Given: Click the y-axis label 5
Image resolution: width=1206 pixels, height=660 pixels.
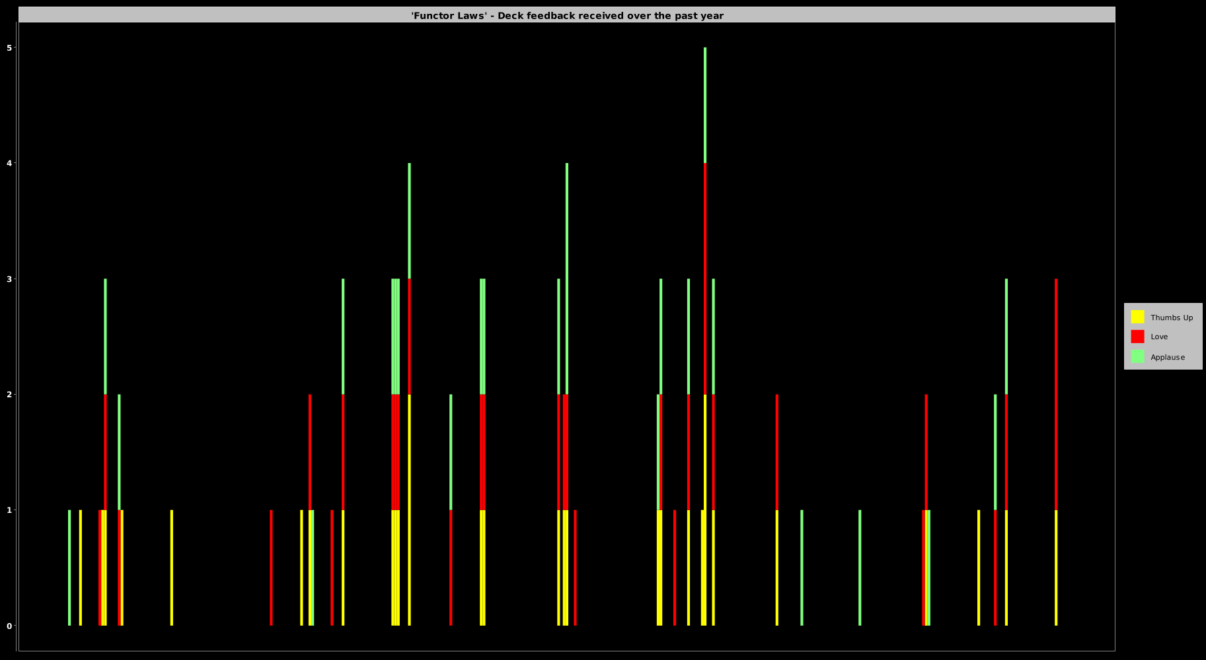Looking at the screenshot, I should pyautogui.click(x=10, y=48).
